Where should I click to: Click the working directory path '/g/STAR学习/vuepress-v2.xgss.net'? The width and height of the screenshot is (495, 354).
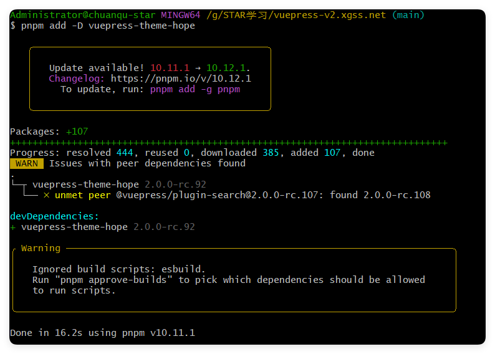pyautogui.click(x=296, y=15)
